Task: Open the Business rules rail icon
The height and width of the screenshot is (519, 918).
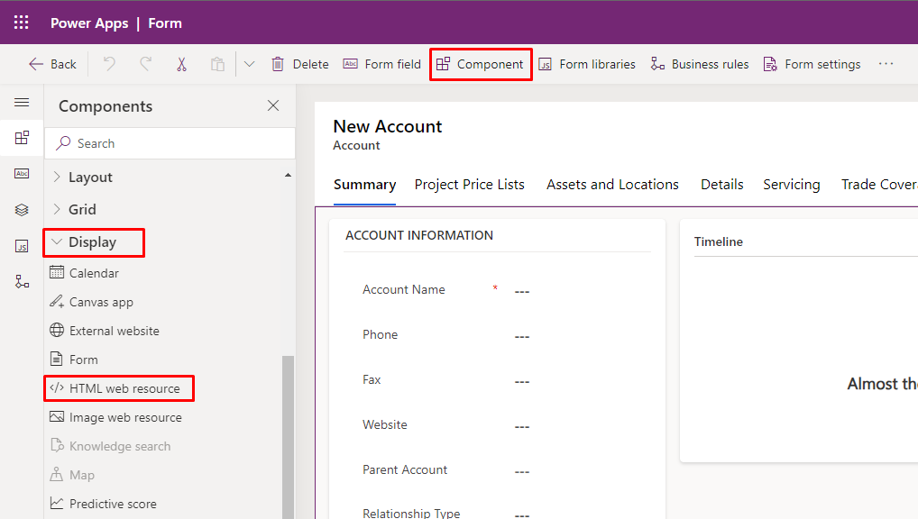Action: 22,282
